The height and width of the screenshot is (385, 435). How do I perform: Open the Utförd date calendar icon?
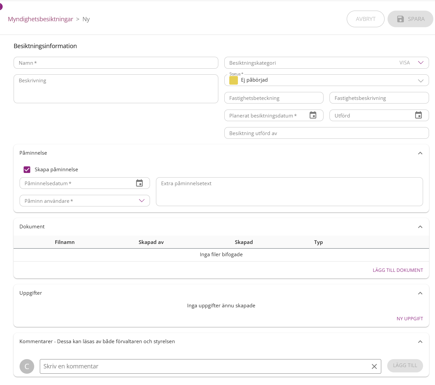[418, 115]
